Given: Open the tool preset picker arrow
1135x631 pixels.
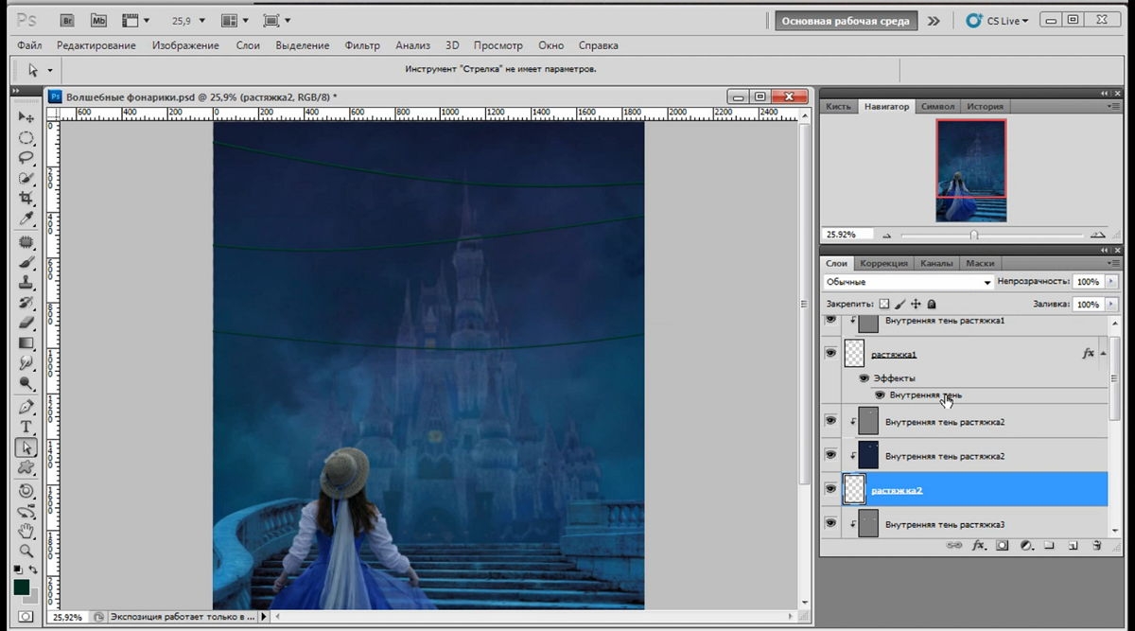Looking at the screenshot, I should 50,70.
